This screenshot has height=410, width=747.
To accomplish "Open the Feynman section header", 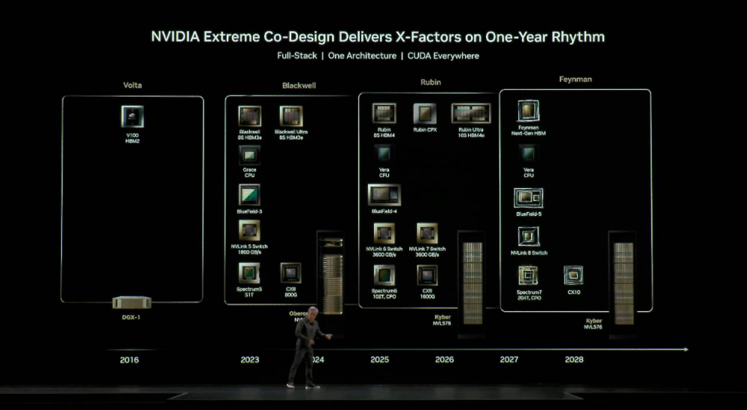I will click(x=575, y=79).
